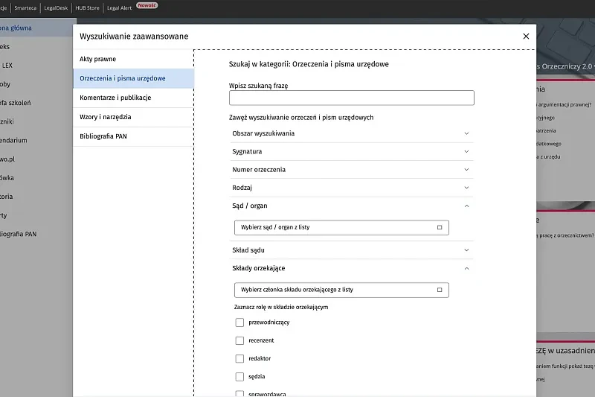Enable the redaktor role checkbox
This screenshot has width=595, height=397.
pos(239,358)
